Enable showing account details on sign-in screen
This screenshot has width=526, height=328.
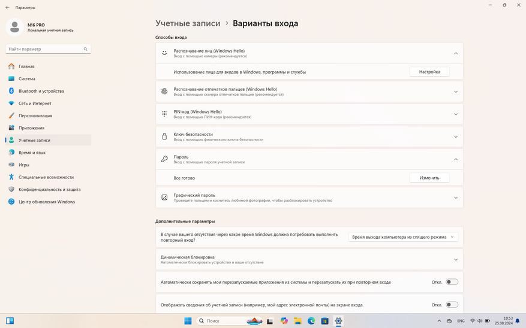(x=452, y=305)
